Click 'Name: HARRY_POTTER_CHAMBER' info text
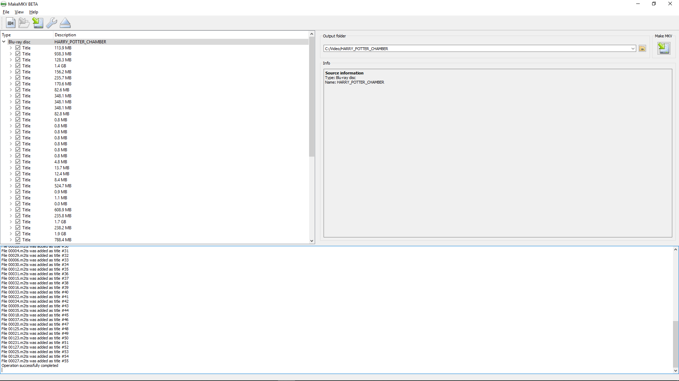Image resolution: width=679 pixels, height=381 pixels. pyautogui.click(x=355, y=82)
